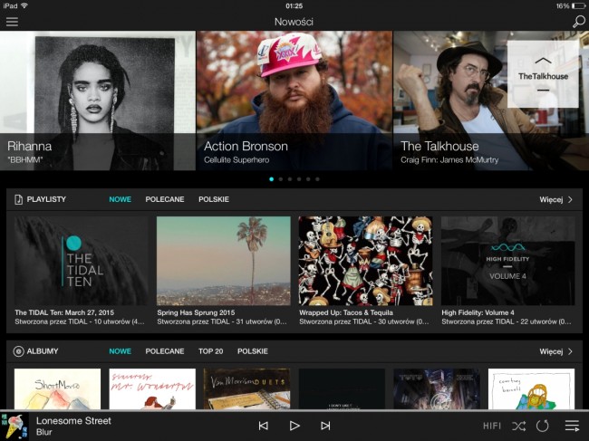The width and height of the screenshot is (589, 441).
Task: Tap the search magnifier icon
Action: coord(578,22)
